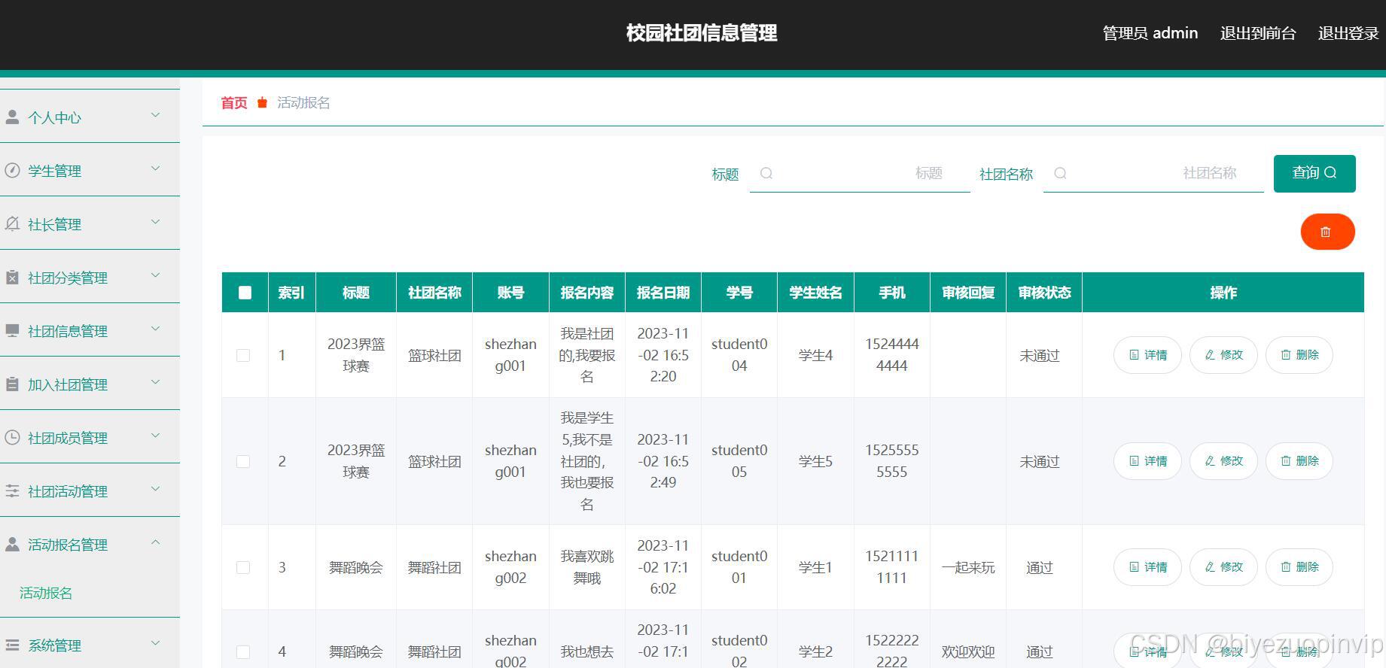The image size is (1386, 668).
Task: Expand the 学生管理 menu chevron
Action: click(156, 169)
